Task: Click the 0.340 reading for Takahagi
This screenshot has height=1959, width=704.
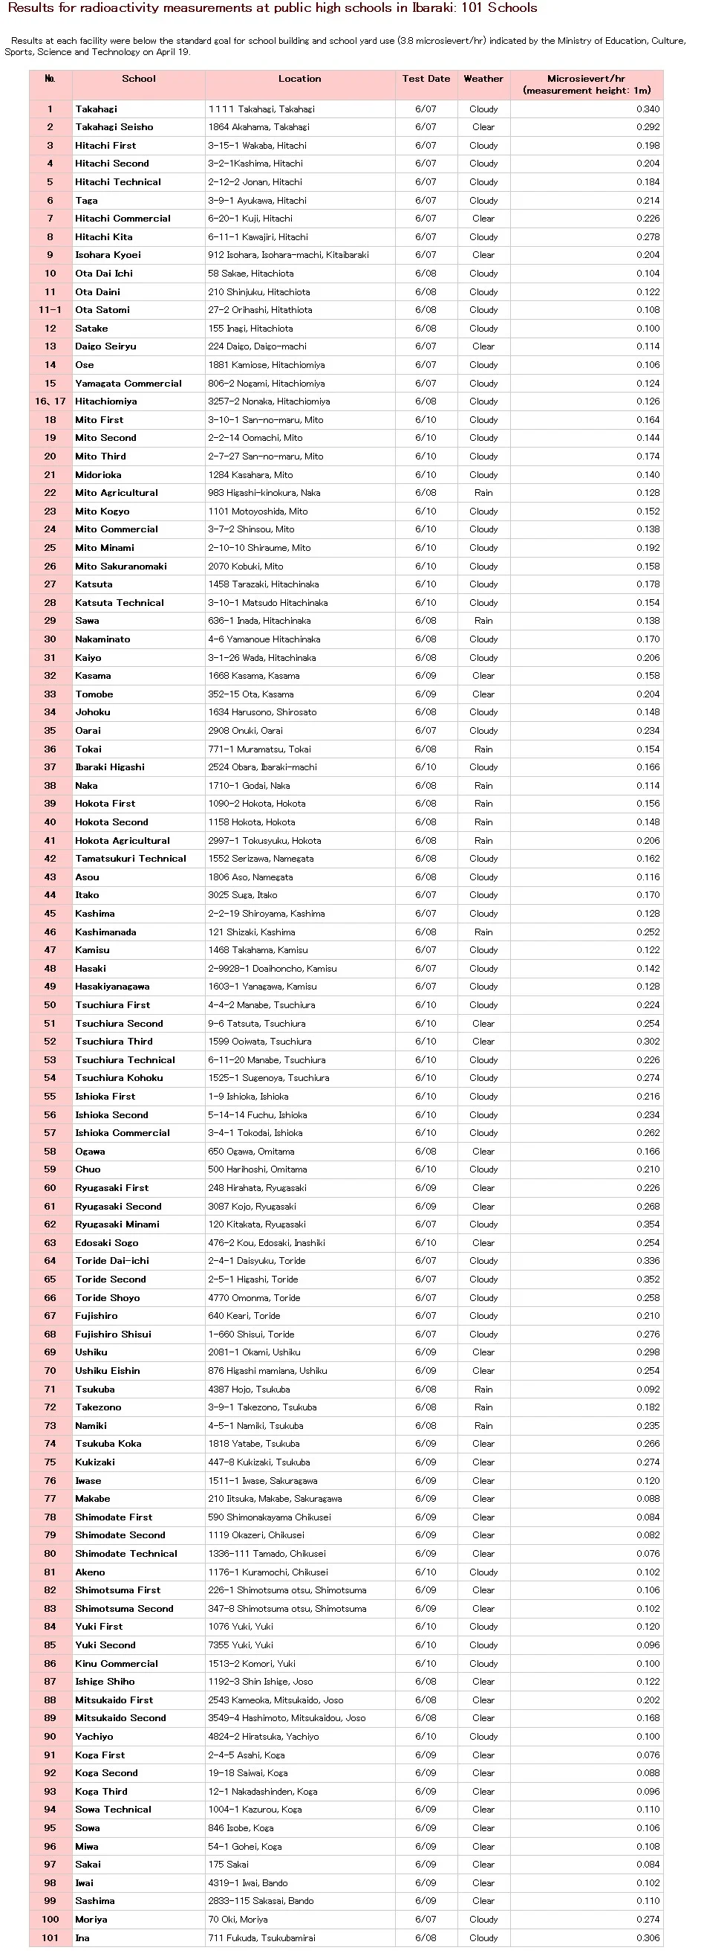Action: [648, 109]
